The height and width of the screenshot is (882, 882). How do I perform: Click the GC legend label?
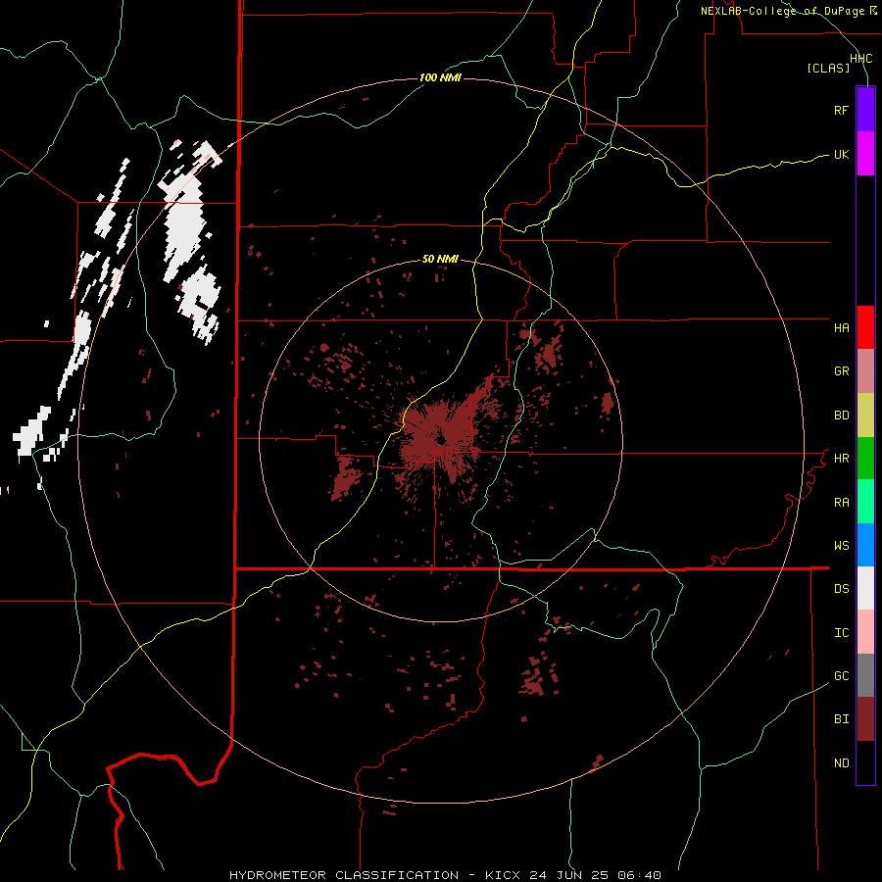point(841,676)
